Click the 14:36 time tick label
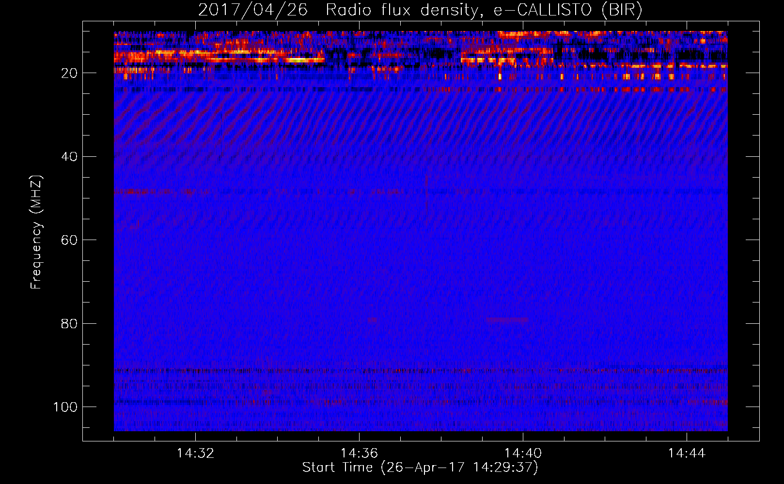The height and width of the screenshot is (484, 784). 359,454
